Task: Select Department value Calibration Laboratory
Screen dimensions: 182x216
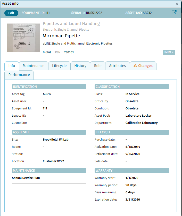Action: click(142, 123)
